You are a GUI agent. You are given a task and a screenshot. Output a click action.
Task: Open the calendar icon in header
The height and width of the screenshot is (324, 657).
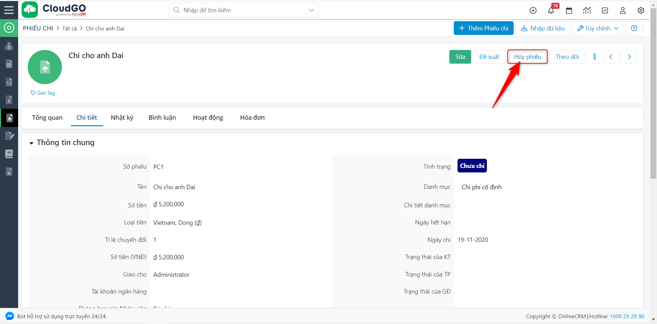click(569, 11)
